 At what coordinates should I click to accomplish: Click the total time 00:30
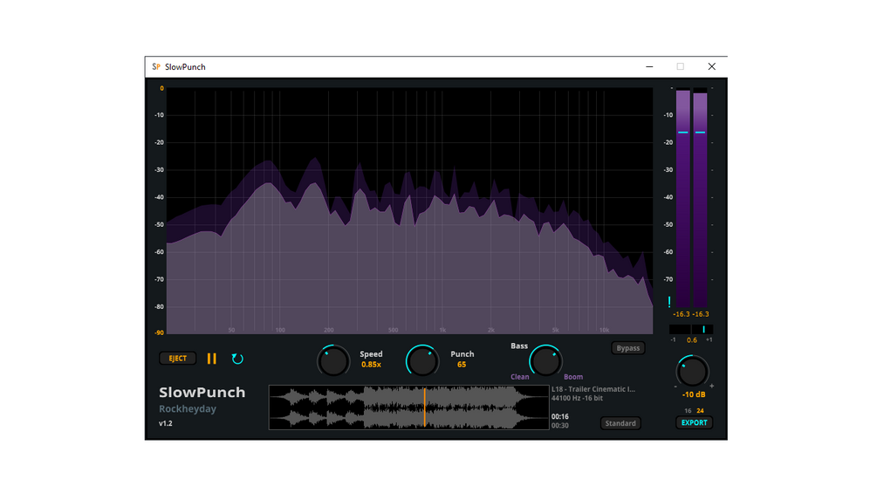(560, 425)
